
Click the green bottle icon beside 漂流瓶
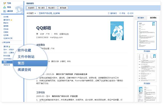(9, 46)
